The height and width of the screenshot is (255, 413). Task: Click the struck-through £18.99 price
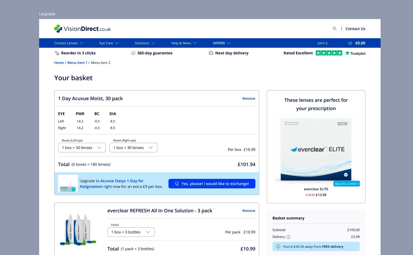pyautogui.click(x=310, y=195)
